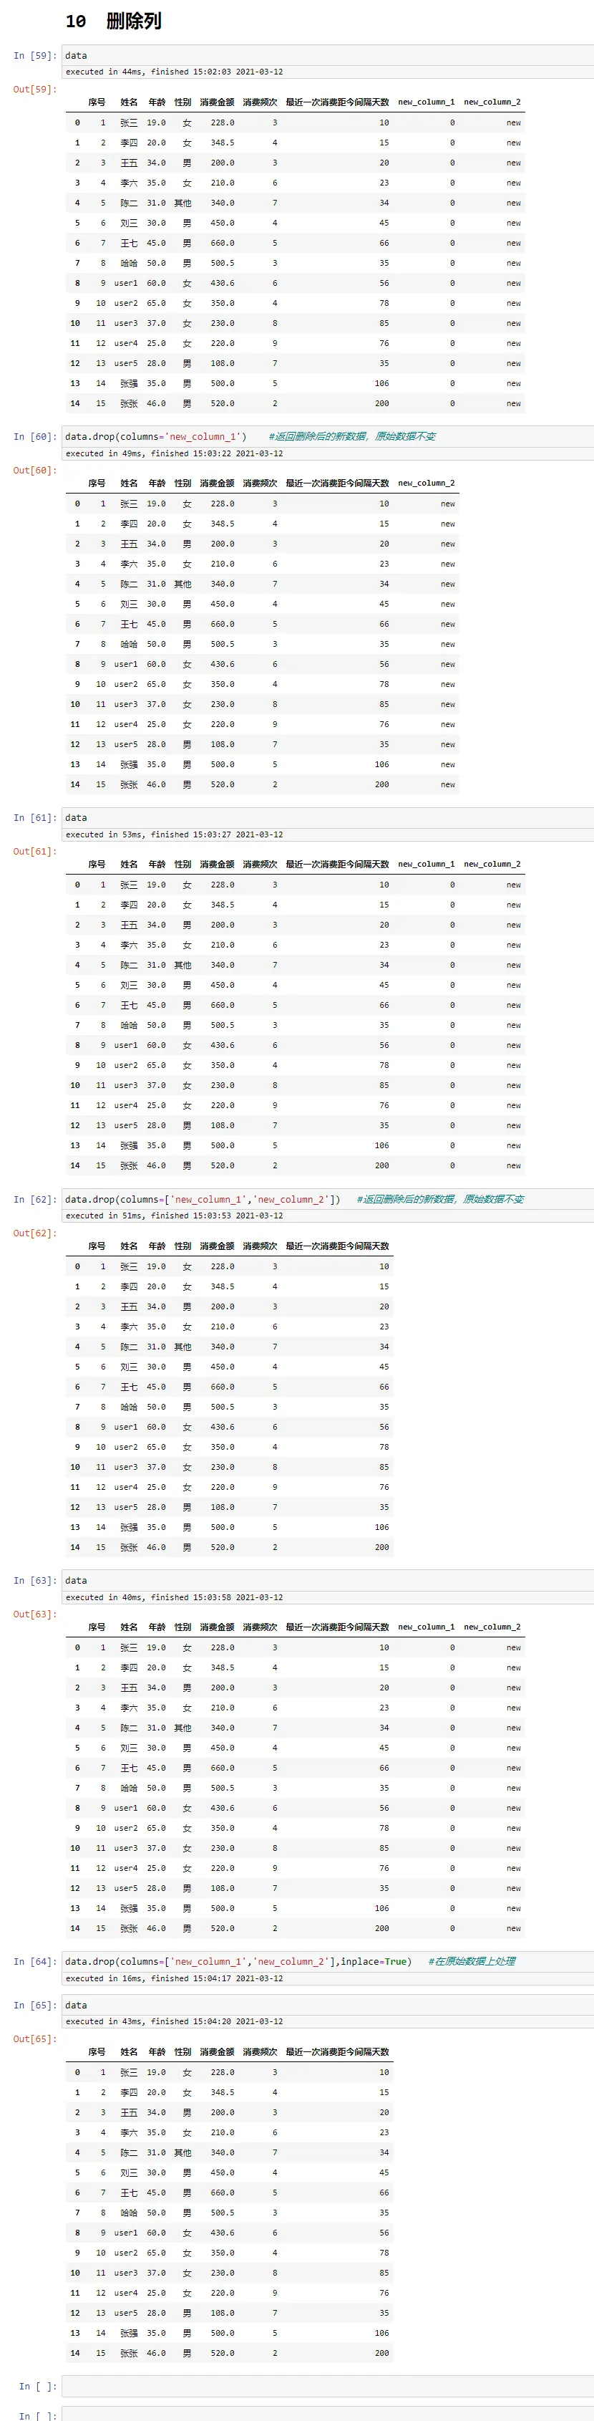Click the Out[61] output prompt label

pyautogui.click(x=35, y=852)
